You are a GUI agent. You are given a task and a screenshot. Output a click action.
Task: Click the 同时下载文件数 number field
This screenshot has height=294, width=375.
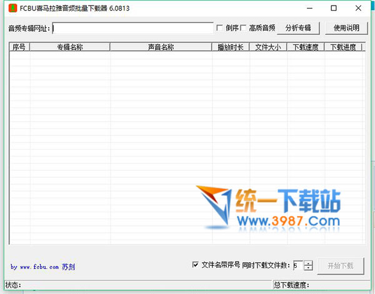point(297,265)
